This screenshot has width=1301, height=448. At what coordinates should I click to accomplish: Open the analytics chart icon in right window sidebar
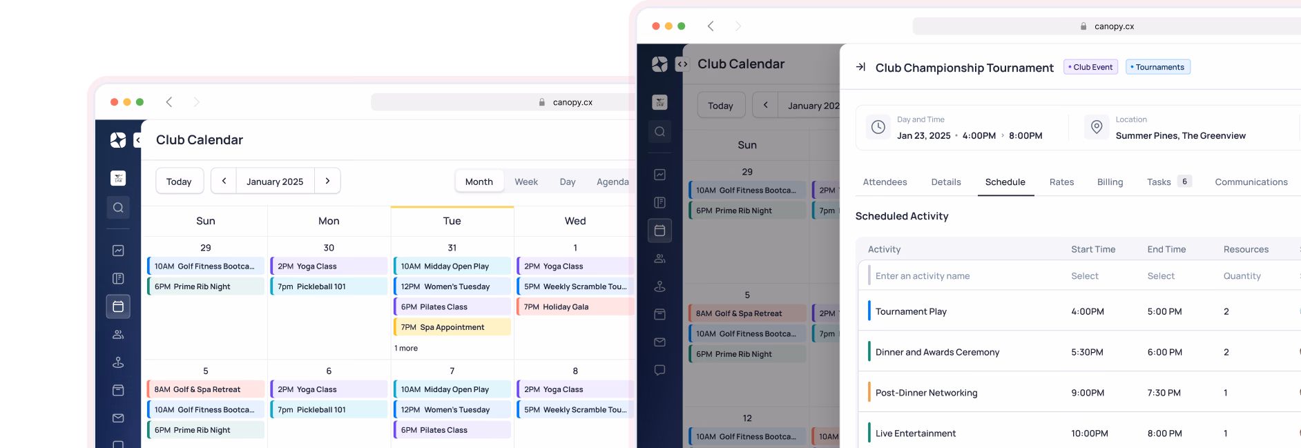coord(659,175)
